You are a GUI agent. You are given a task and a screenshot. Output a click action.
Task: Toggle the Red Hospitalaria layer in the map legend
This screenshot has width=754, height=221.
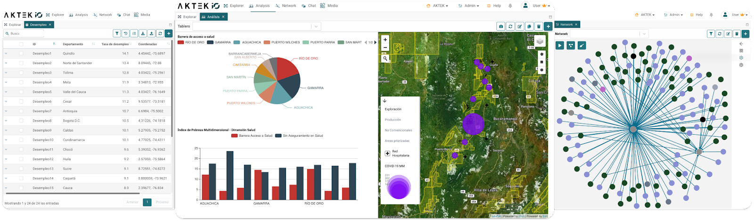(387, 153)
